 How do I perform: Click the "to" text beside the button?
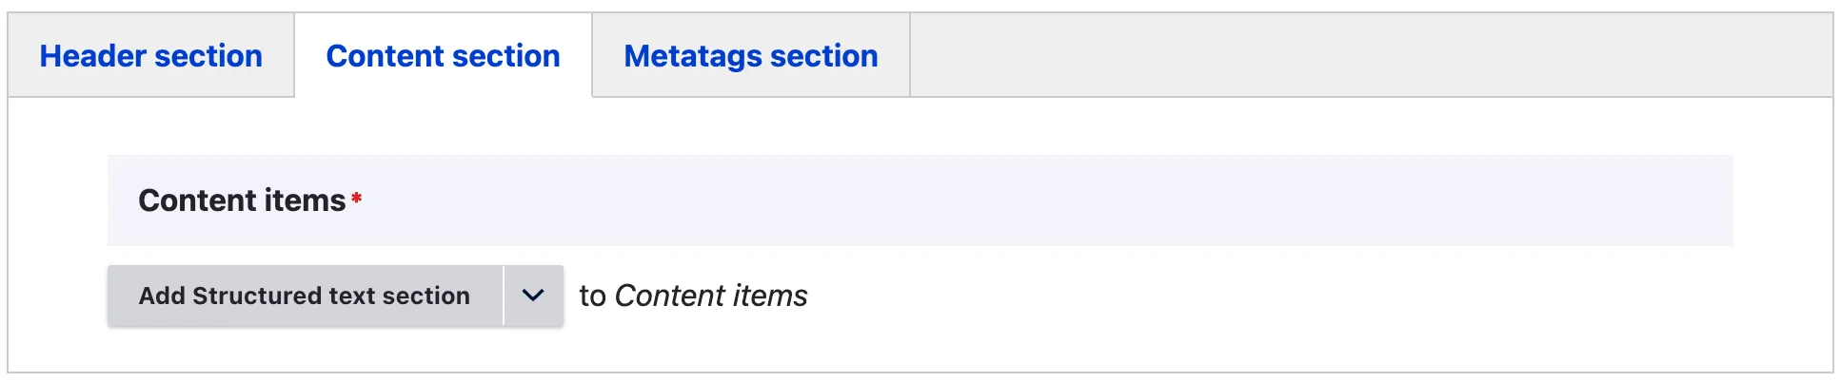(x=592, y=296)
